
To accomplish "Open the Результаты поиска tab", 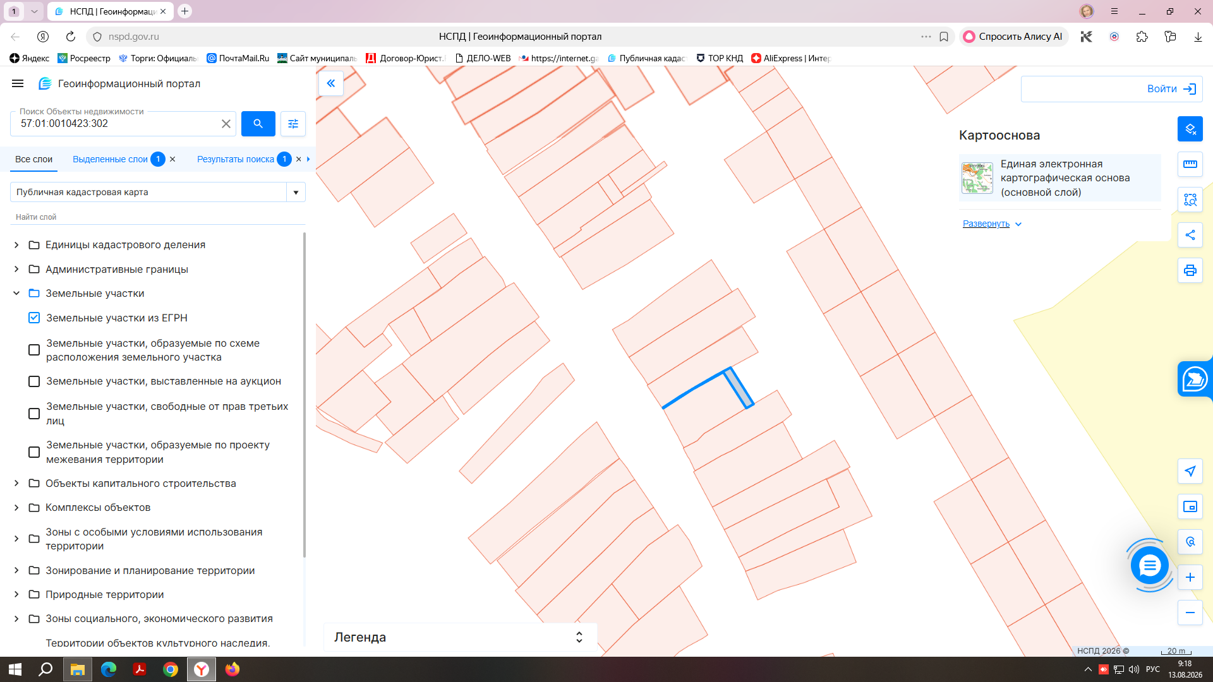I will coord(235,159).
